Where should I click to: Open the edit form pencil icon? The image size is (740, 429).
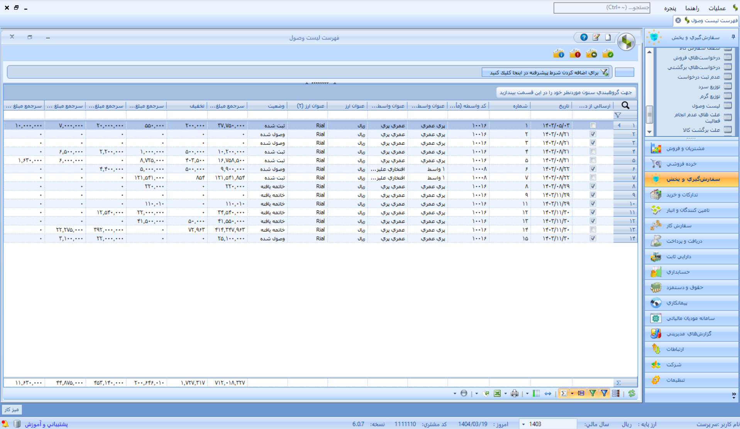tap(596, 37)
